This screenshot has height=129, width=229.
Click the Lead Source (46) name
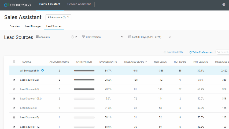point(29,117)
